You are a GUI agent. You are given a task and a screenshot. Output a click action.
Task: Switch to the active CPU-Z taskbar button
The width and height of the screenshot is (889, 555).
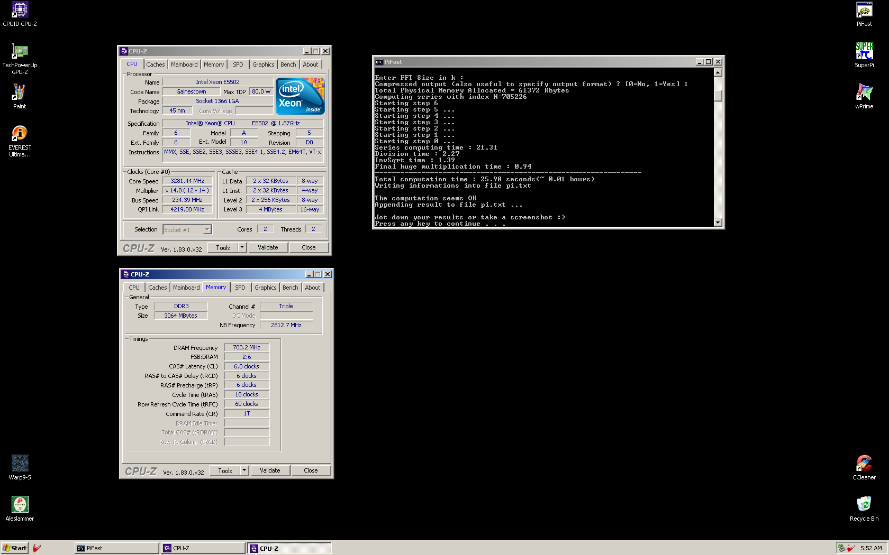[289, 548]
